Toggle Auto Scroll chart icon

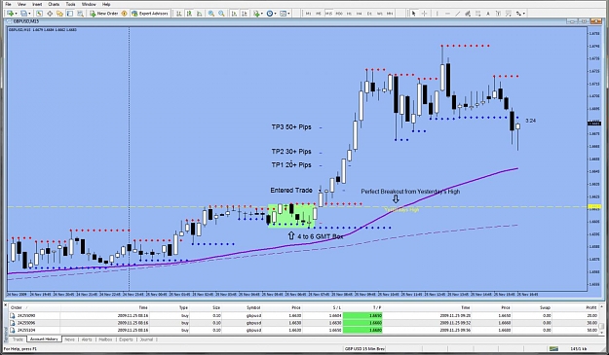click(x=234, y=14)
